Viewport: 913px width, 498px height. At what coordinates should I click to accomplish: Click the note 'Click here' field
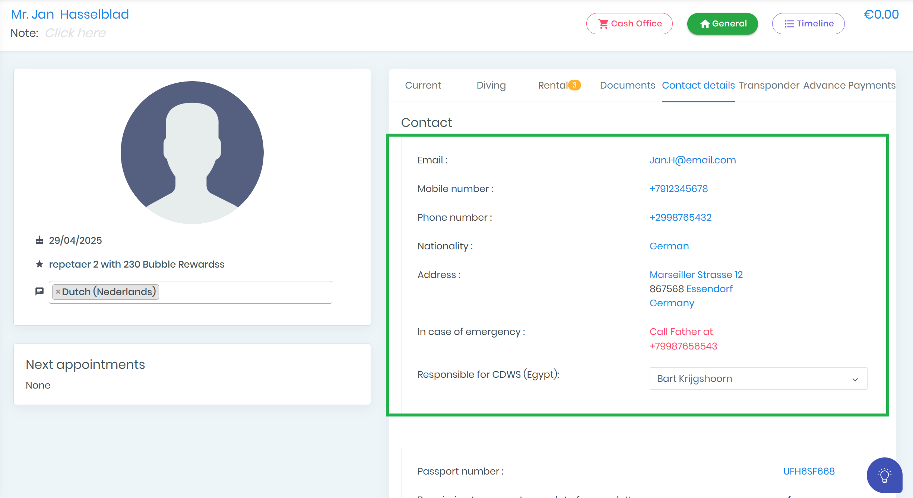coord(75,33)
